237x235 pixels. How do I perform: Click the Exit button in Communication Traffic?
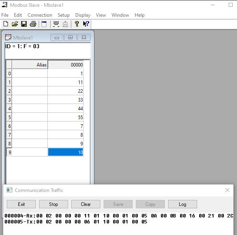(22, 204)
